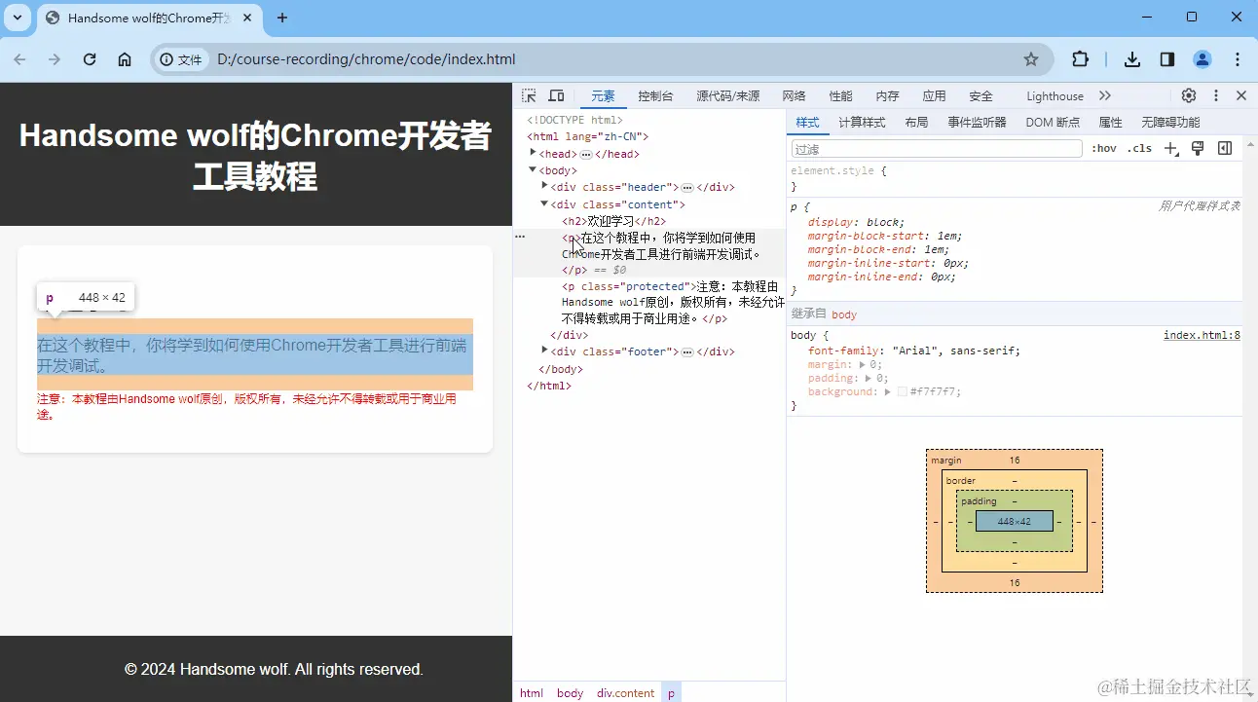This screenshot has height=702, width=1258.
Task: Open the Chrome three-dot menu
Action: click(x=1238, y=59)
